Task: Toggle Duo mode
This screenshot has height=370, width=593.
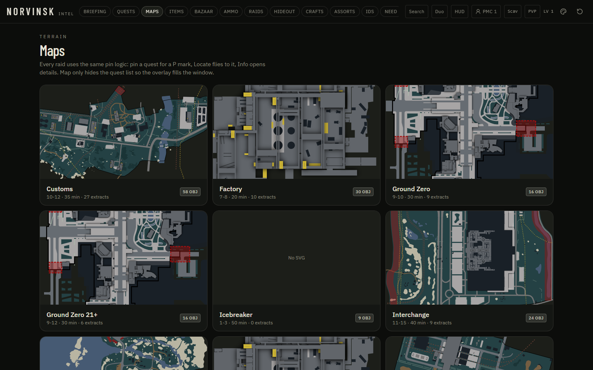Action: (x=439, y=12)
